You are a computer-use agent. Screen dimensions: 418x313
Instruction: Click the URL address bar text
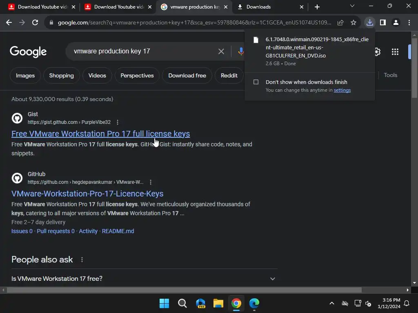tap(195, 23)
